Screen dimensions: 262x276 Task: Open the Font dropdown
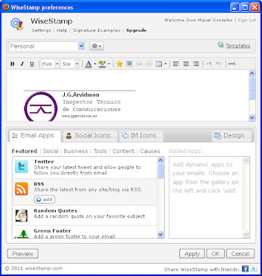click(x=50, y=64)
